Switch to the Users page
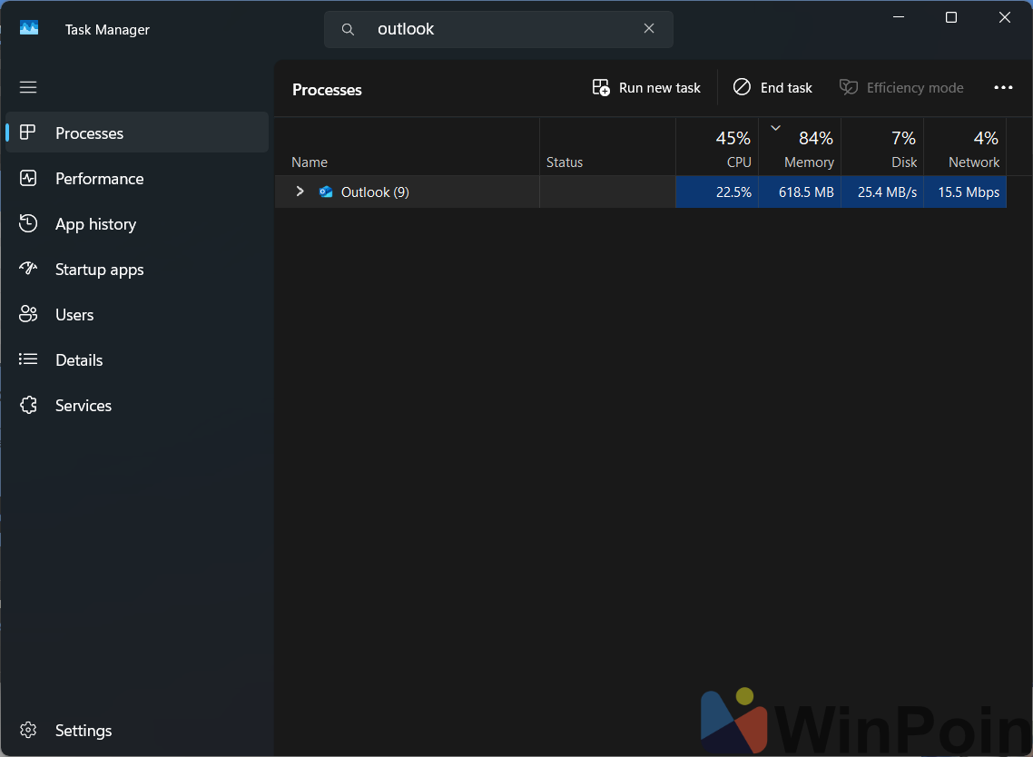Image resolution: width=1033 pixels, height=757 pixels. coord(137,314)
